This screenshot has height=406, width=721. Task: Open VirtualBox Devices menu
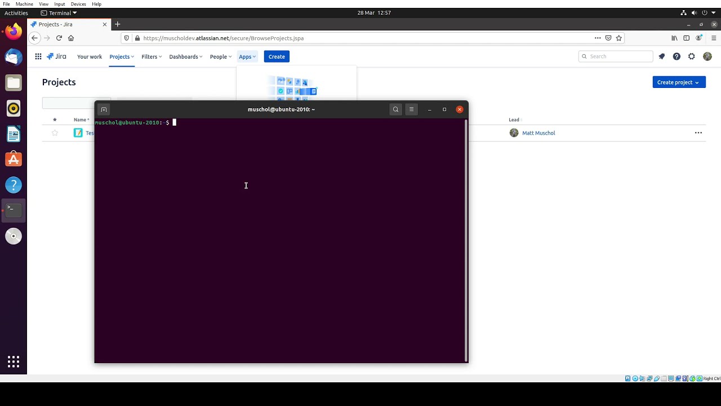point(78,4)
